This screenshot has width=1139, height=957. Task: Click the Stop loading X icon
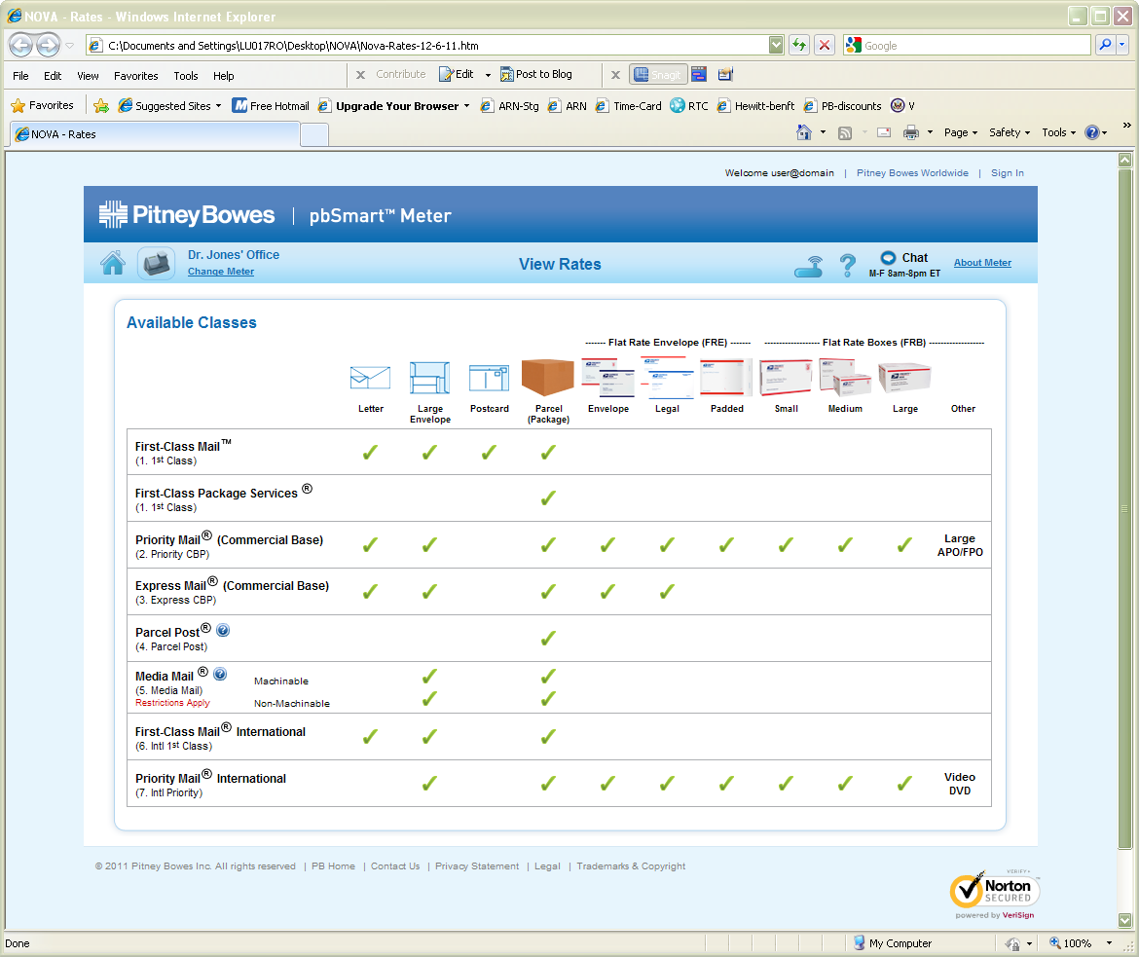825,45
